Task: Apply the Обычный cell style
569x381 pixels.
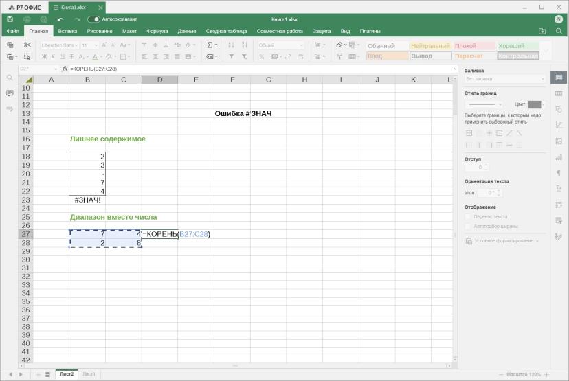Action: pos(387,46)
